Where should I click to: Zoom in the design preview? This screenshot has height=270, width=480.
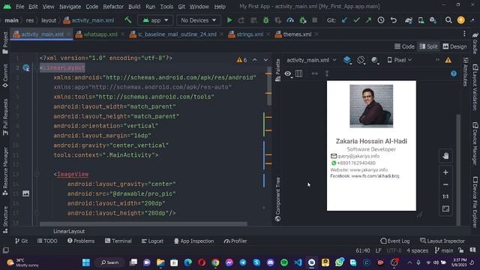pyautogui.click(x=445, y=172)
